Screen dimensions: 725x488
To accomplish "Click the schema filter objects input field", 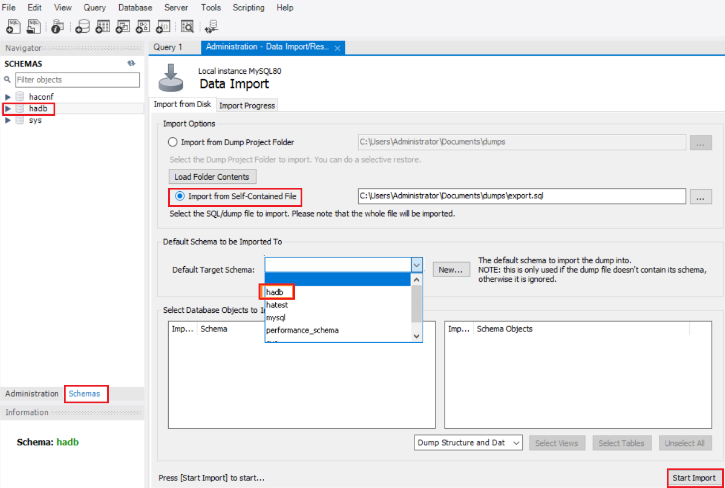I will pos(77,80).
